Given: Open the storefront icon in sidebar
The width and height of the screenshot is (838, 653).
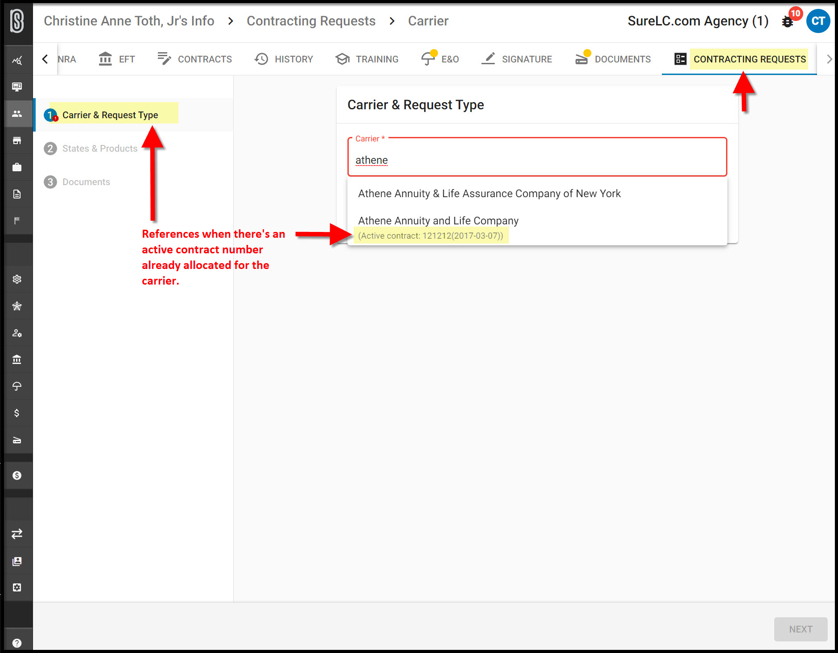Looking at the screenshot, I should click(17, 141).
